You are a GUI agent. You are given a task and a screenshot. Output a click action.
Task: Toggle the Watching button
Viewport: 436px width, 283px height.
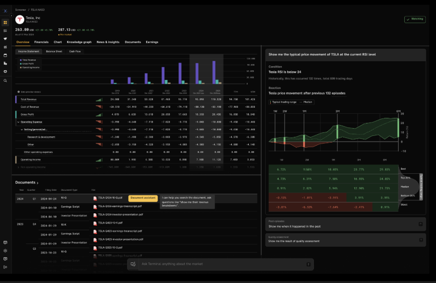[414, 19]
